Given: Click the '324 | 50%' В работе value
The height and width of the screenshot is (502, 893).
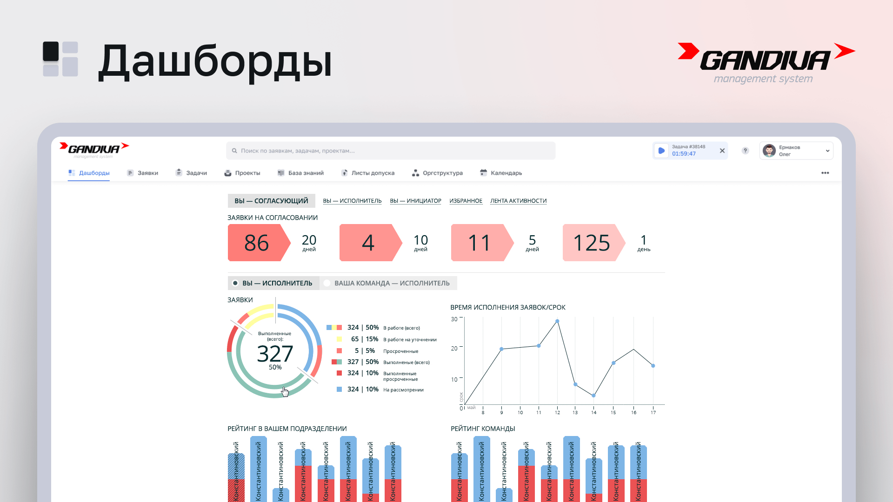Looking at the screenshot, I should tap(363, 328).
